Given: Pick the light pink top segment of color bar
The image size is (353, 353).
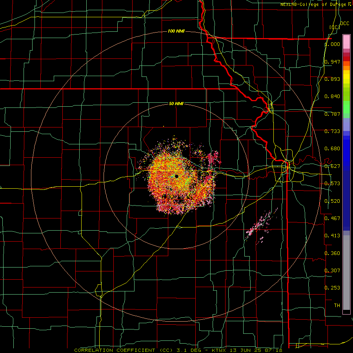Looking at the screenshot, I should (346, 42).
